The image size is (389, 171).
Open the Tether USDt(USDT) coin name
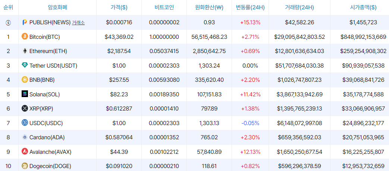tap(53, 65)
